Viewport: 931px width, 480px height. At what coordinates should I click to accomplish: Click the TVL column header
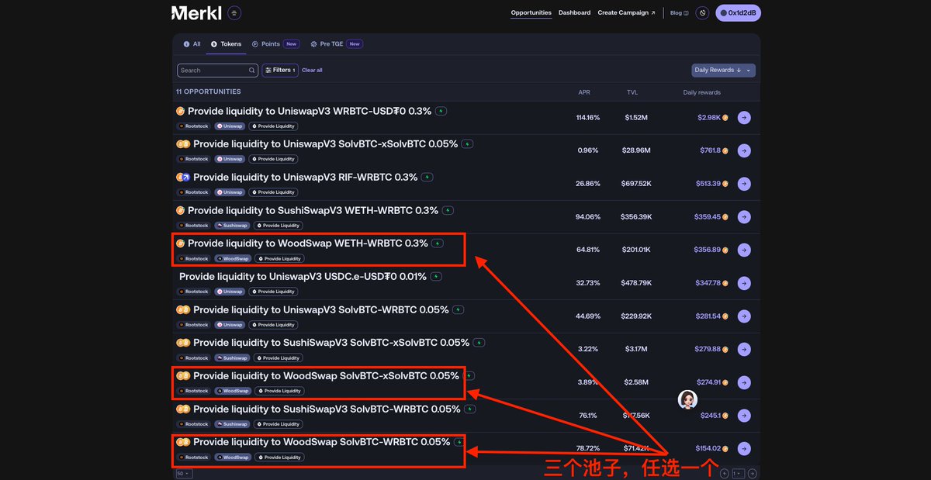tap(632, 92)
